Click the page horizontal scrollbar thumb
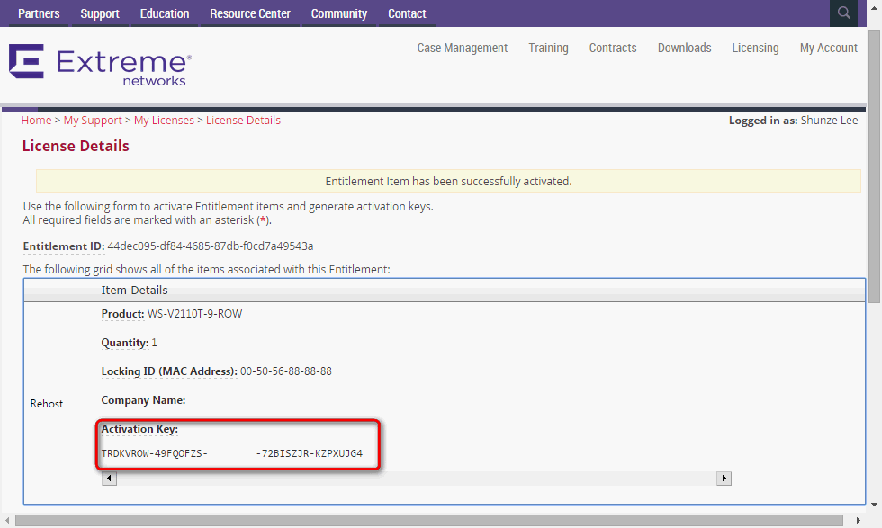 (x=429, y=520)
